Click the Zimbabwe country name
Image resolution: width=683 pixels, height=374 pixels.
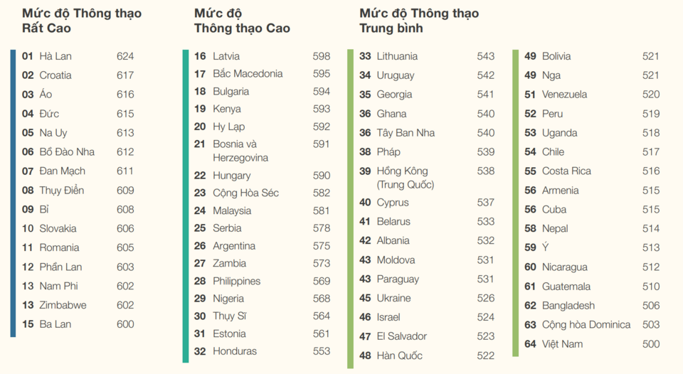coord(63,305)
